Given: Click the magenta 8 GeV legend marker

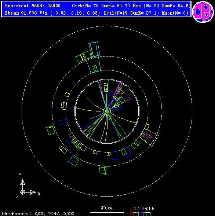Looking at the screenshot, I should (x=143, y=209).
